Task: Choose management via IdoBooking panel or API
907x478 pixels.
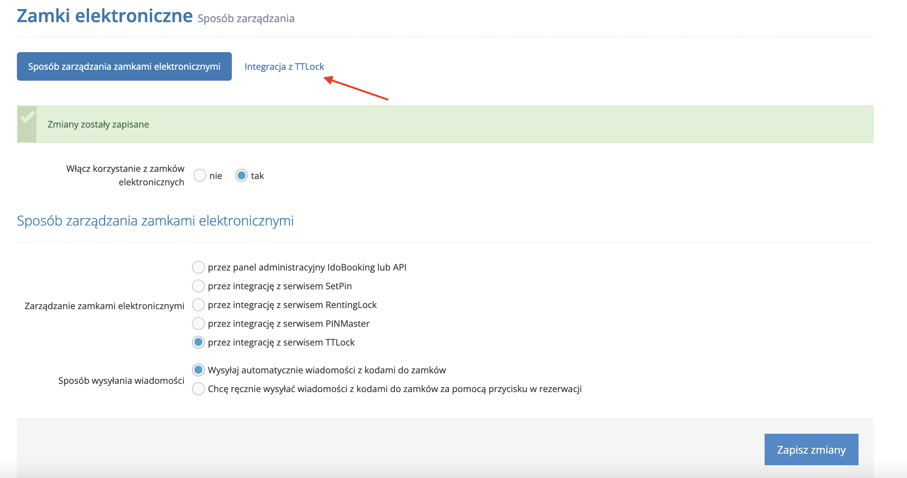Action: 198,268
